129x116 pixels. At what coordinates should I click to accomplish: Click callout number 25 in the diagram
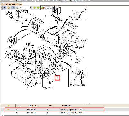50,83
